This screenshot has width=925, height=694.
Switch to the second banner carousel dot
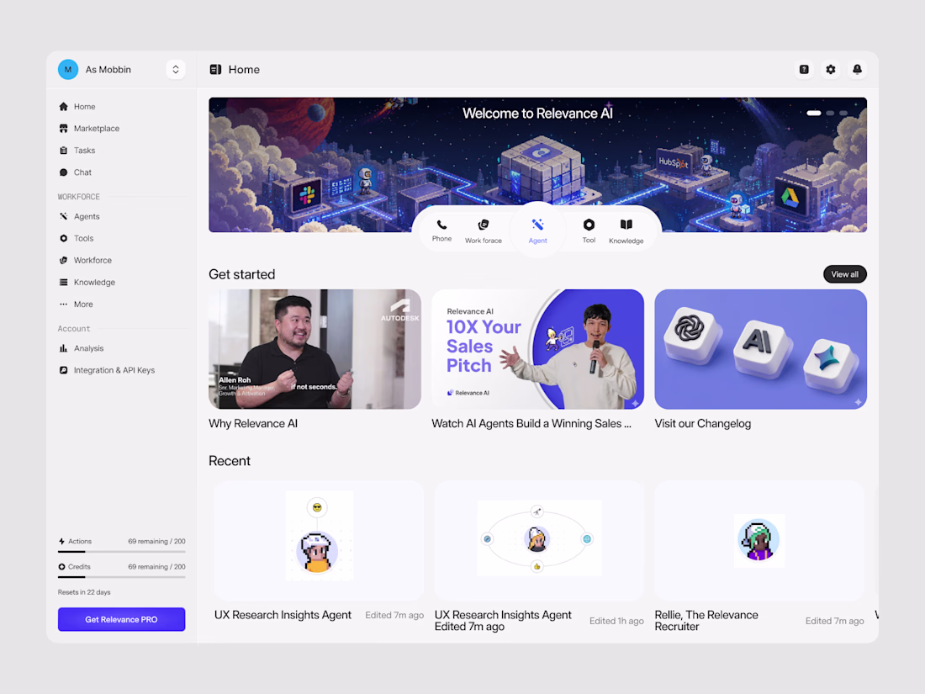pos(831,113)
